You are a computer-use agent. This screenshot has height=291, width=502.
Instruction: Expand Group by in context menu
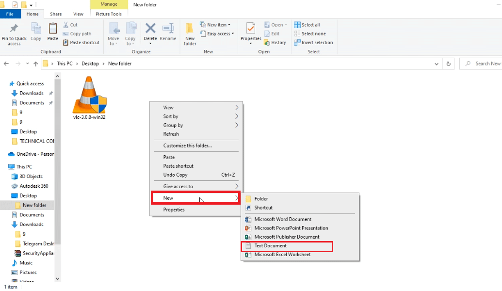pos(196,125)
